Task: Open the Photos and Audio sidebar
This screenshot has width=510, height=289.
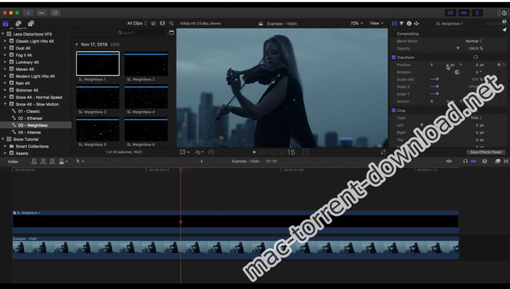Action: 19,23
